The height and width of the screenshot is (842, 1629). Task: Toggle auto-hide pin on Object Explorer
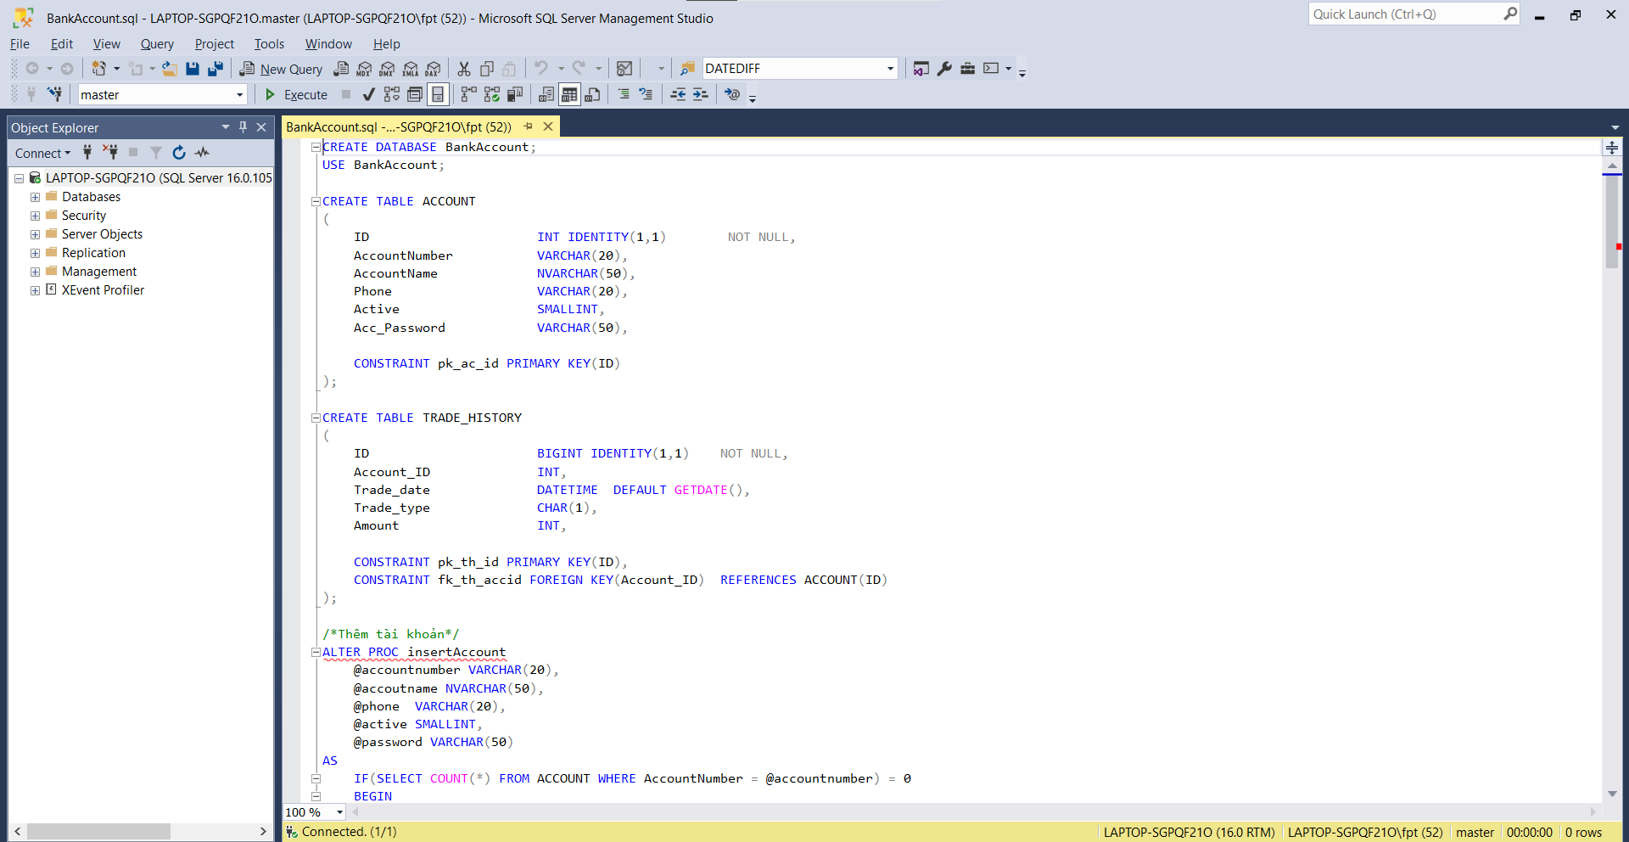pos(243,127)
